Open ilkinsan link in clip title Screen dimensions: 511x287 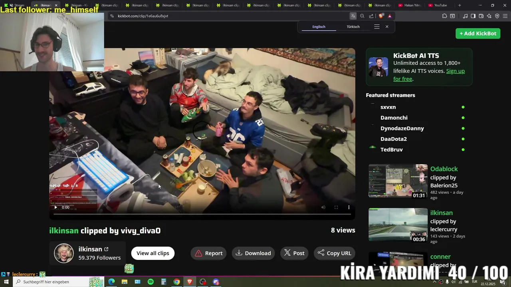click(x=64, y=230)
